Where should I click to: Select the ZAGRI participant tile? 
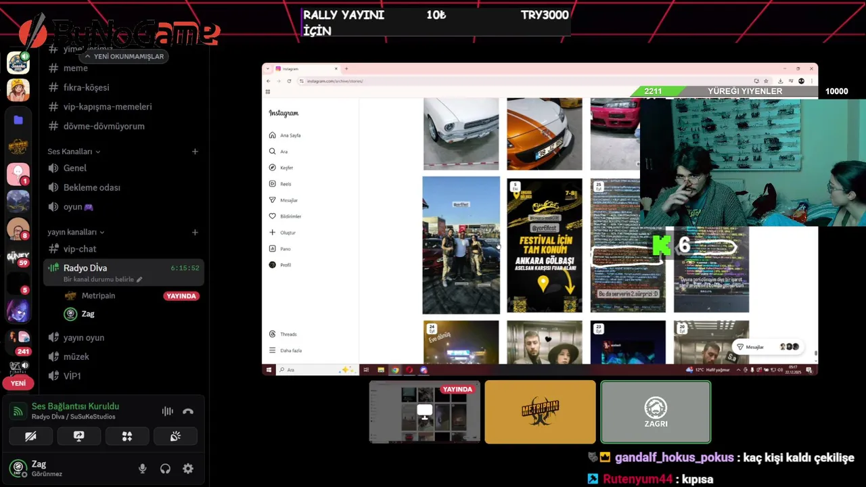656,412
